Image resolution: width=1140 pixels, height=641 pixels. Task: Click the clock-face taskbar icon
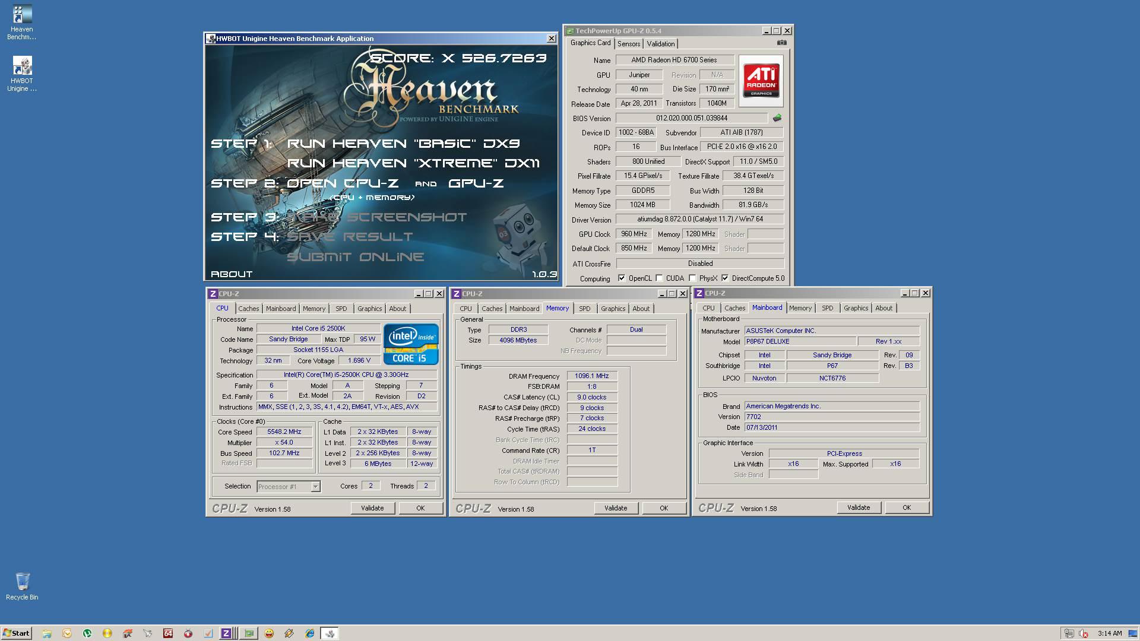67,633
